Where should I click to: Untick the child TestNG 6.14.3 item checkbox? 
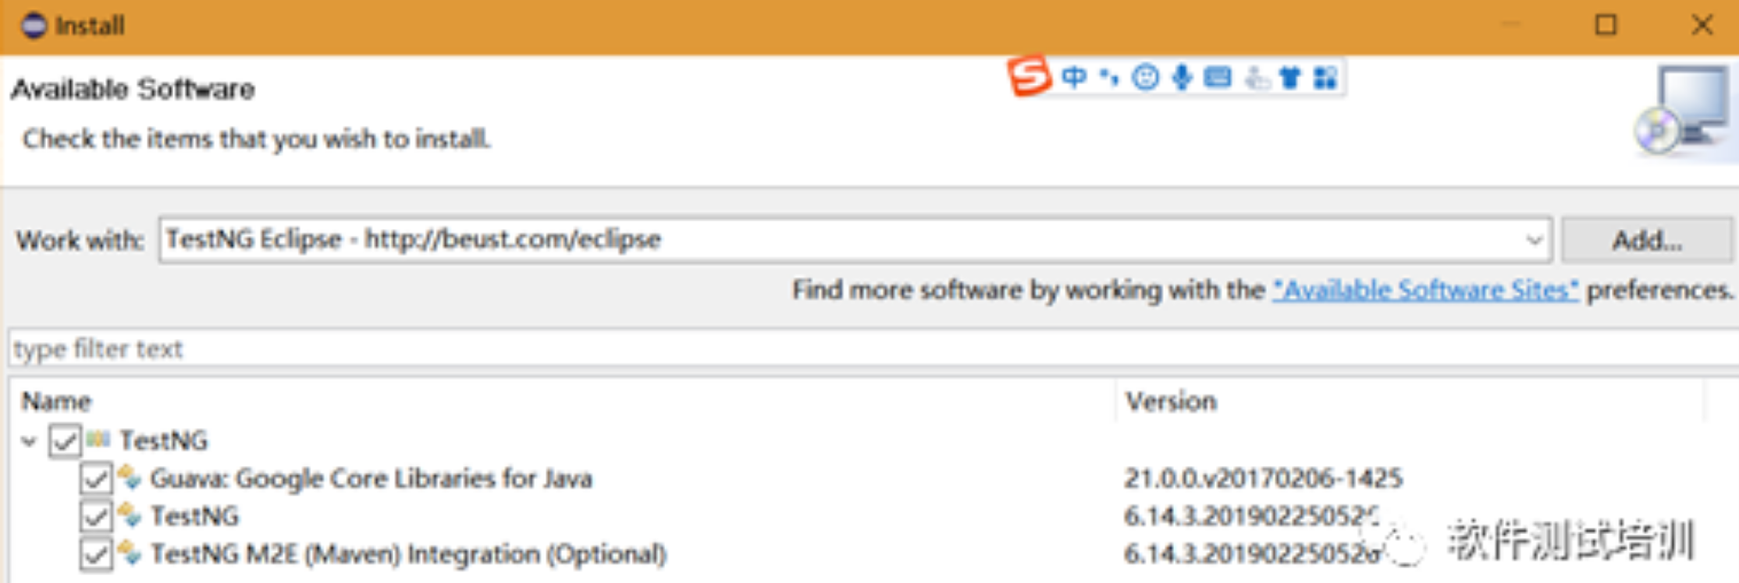[95, 516]
